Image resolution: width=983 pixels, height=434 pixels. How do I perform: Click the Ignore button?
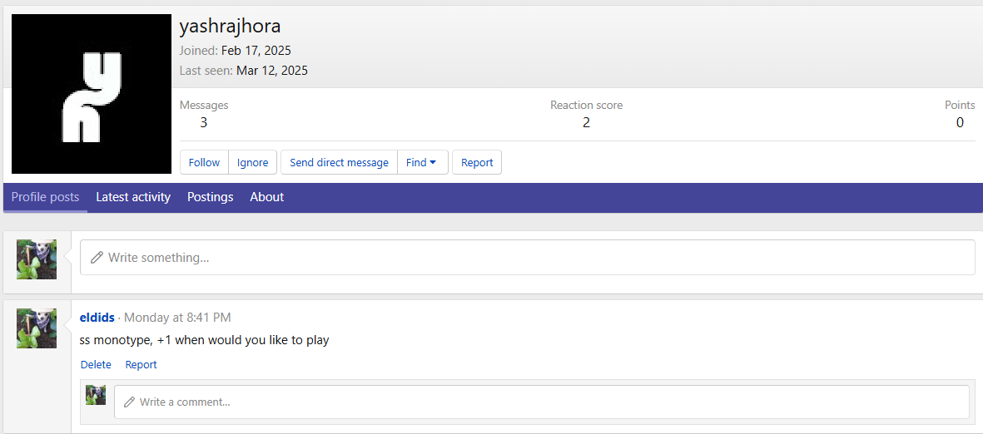(x=253, y=162)
